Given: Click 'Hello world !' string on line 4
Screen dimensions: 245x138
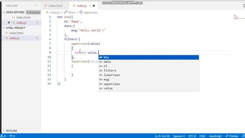Looking at the screenshot, I should coord(92,30).
